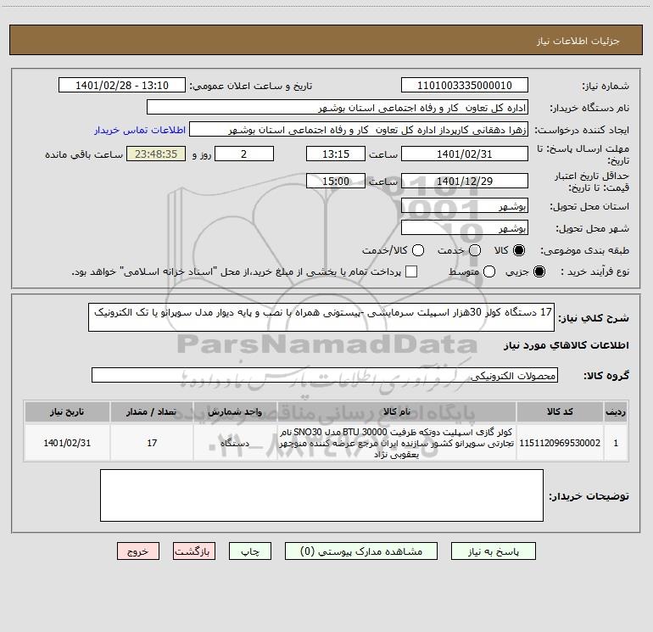Select the کالا radio button

[x=519, y=250]
